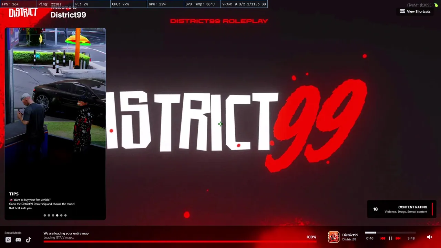Select the first tips carousel dot
The image size is (441, 248).
(x=45, y=215)
